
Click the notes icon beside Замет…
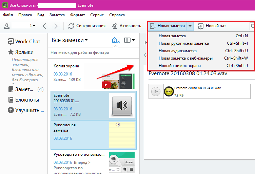point(11,89)
